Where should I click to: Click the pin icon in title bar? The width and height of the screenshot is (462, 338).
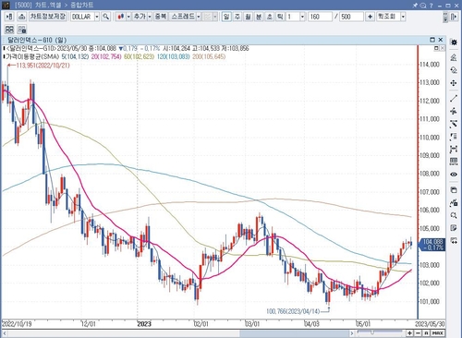[416, 5]
